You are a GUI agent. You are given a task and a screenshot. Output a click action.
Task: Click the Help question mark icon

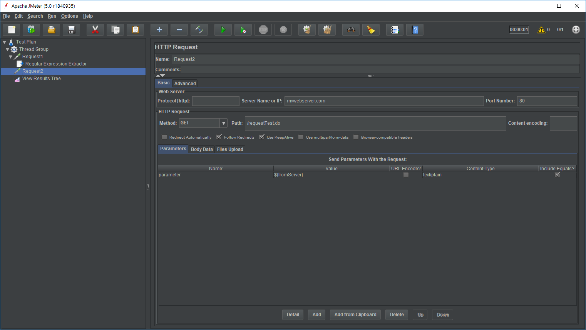click(x=415, y=30)
